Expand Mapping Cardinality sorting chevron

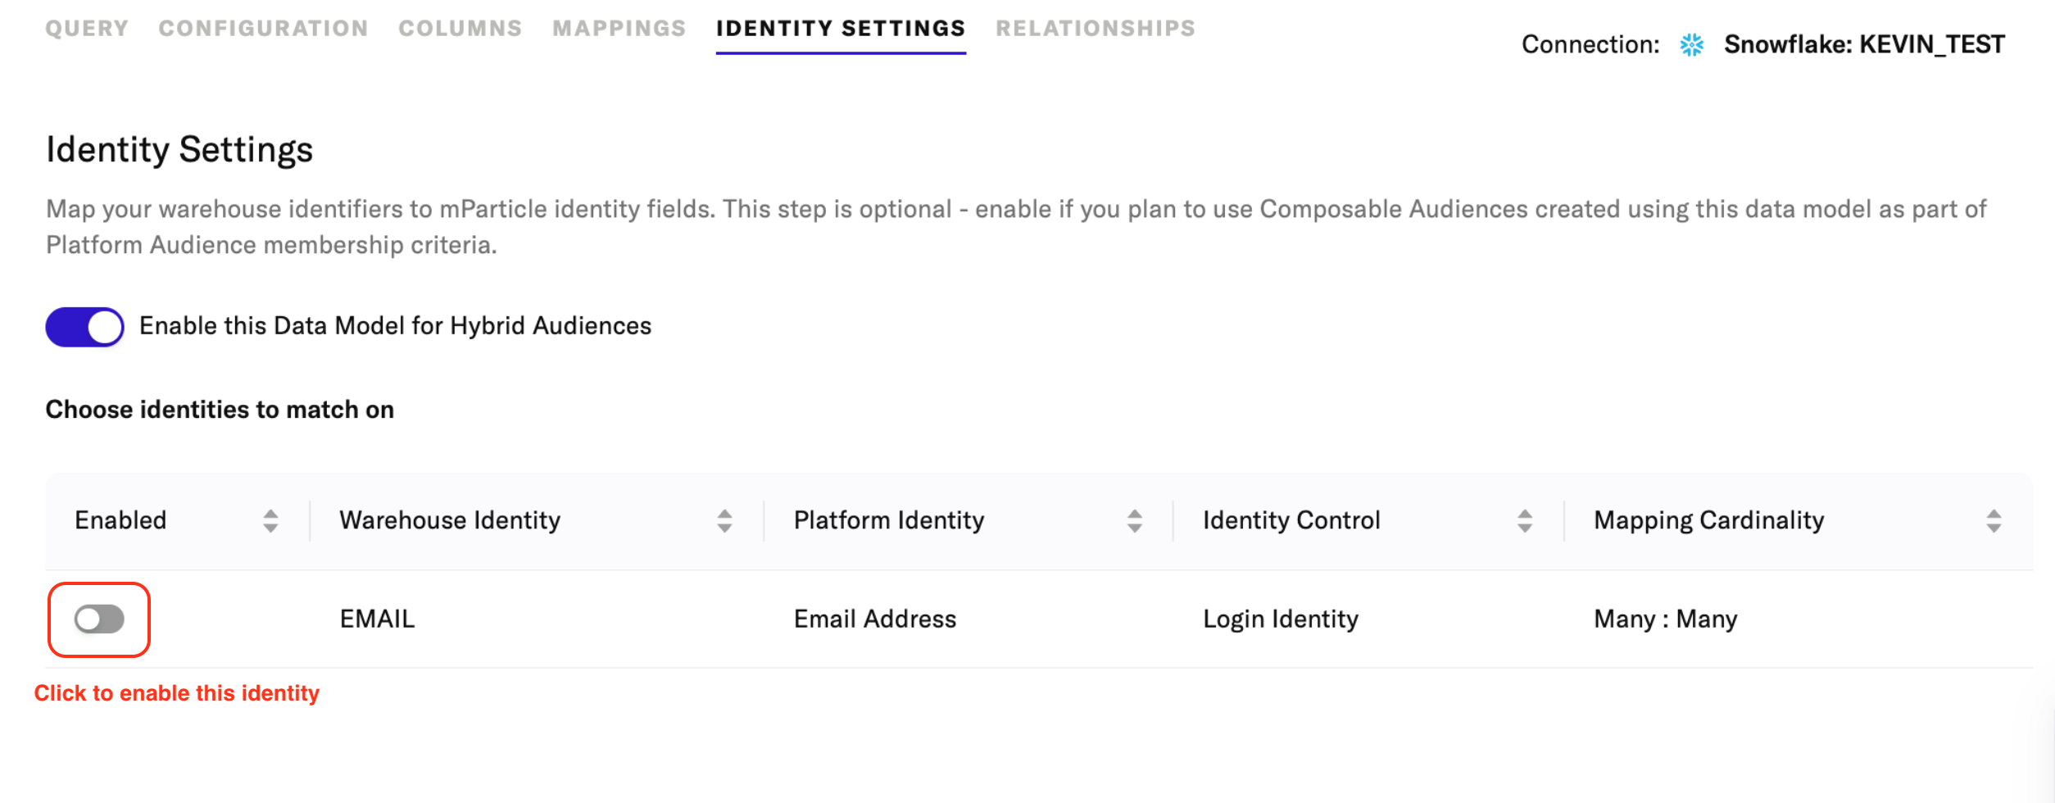click(1994, 520)
